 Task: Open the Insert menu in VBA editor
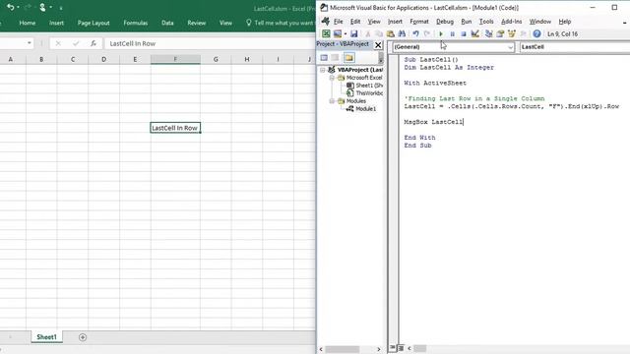point(395,22)
